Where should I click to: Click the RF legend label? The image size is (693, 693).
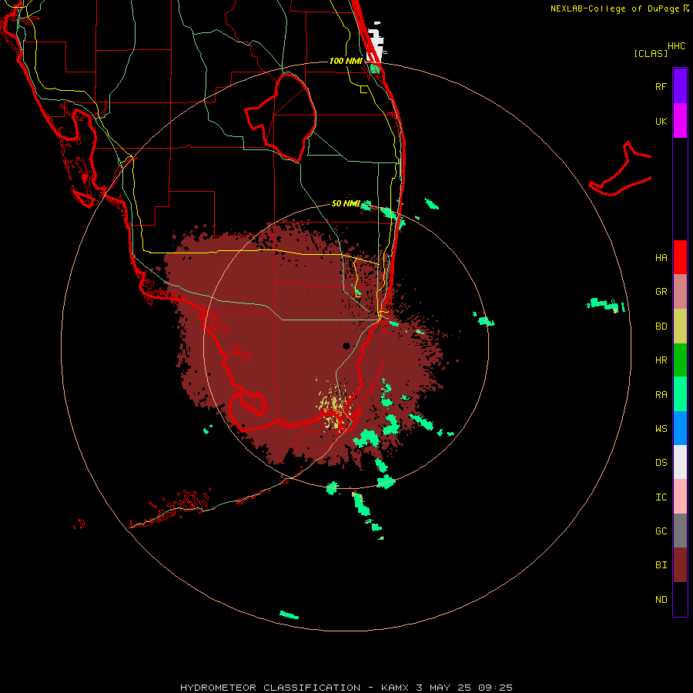pos(661,86)
